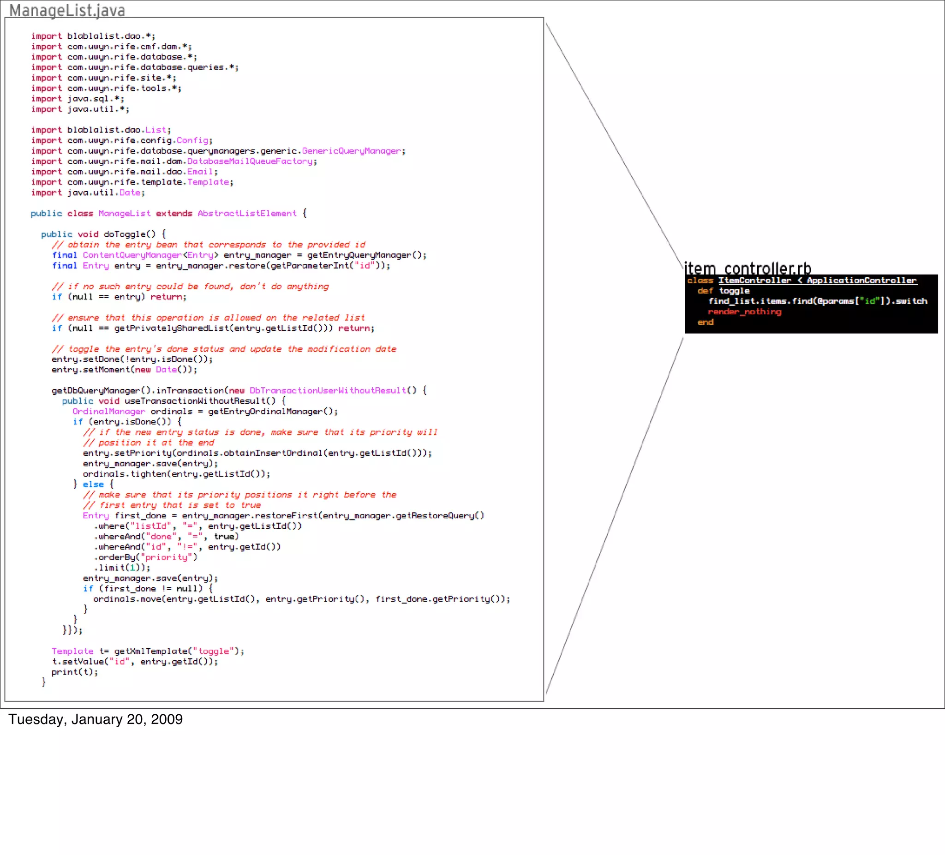Image resolution: width=945 pixels, height=855 pixels.
Task: Click the print(t); statement
Action: (75, 672)
